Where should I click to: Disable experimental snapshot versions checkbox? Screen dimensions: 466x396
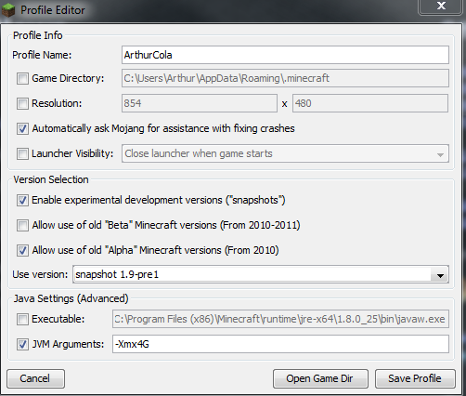point(22,200)
